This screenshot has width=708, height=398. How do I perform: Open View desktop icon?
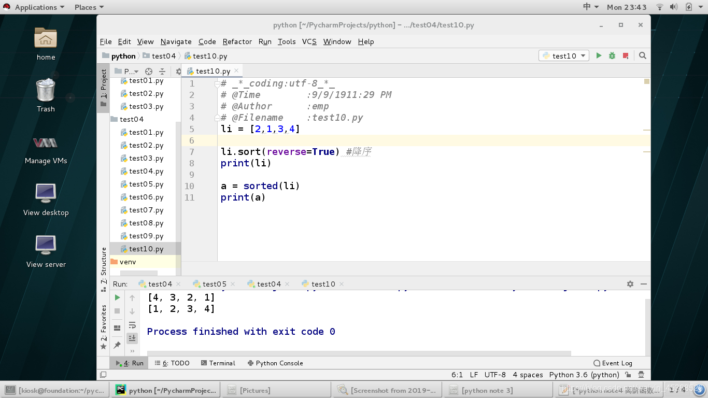[x=46, y=200]
